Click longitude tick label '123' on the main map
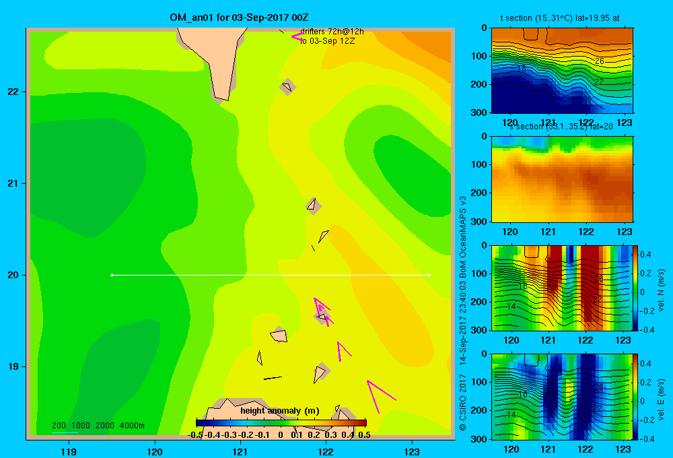 (412, 451)
